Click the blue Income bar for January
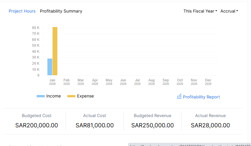This screenshot has width=251, height=146. tap(50, 67)
